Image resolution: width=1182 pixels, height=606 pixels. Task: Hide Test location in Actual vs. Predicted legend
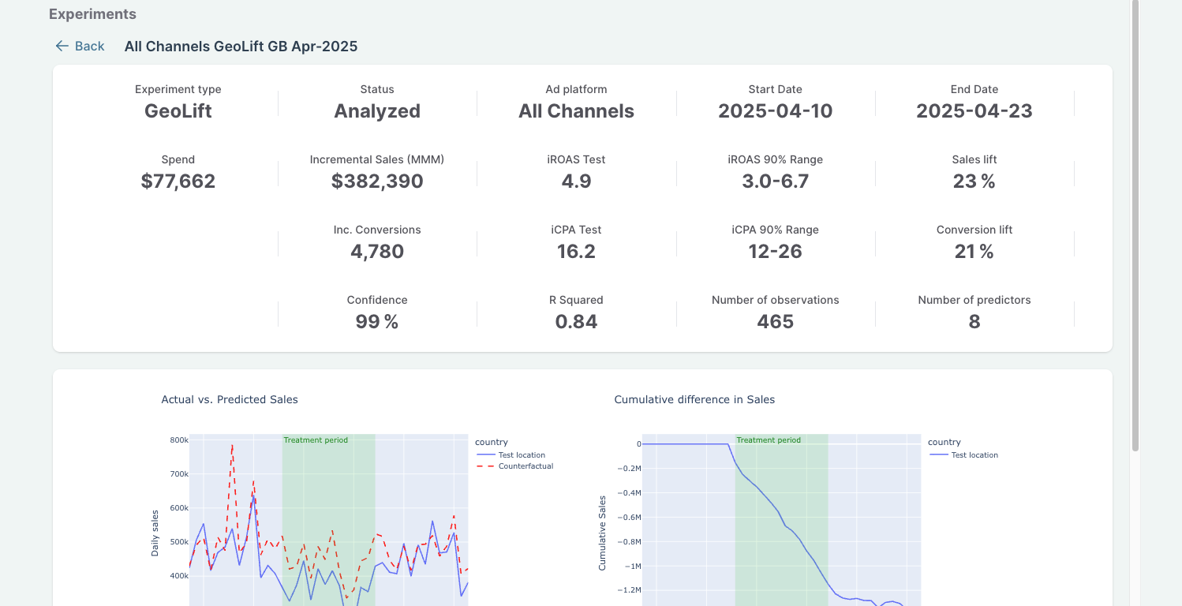[x=521, y=455]
